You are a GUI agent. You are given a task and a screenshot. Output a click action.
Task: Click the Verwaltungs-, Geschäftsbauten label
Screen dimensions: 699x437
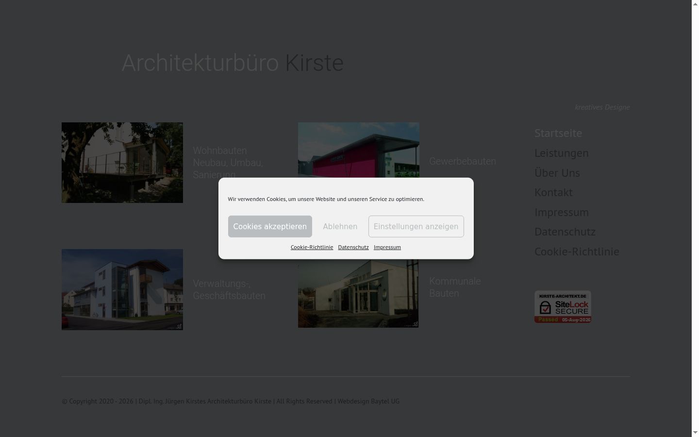[229, 289]
